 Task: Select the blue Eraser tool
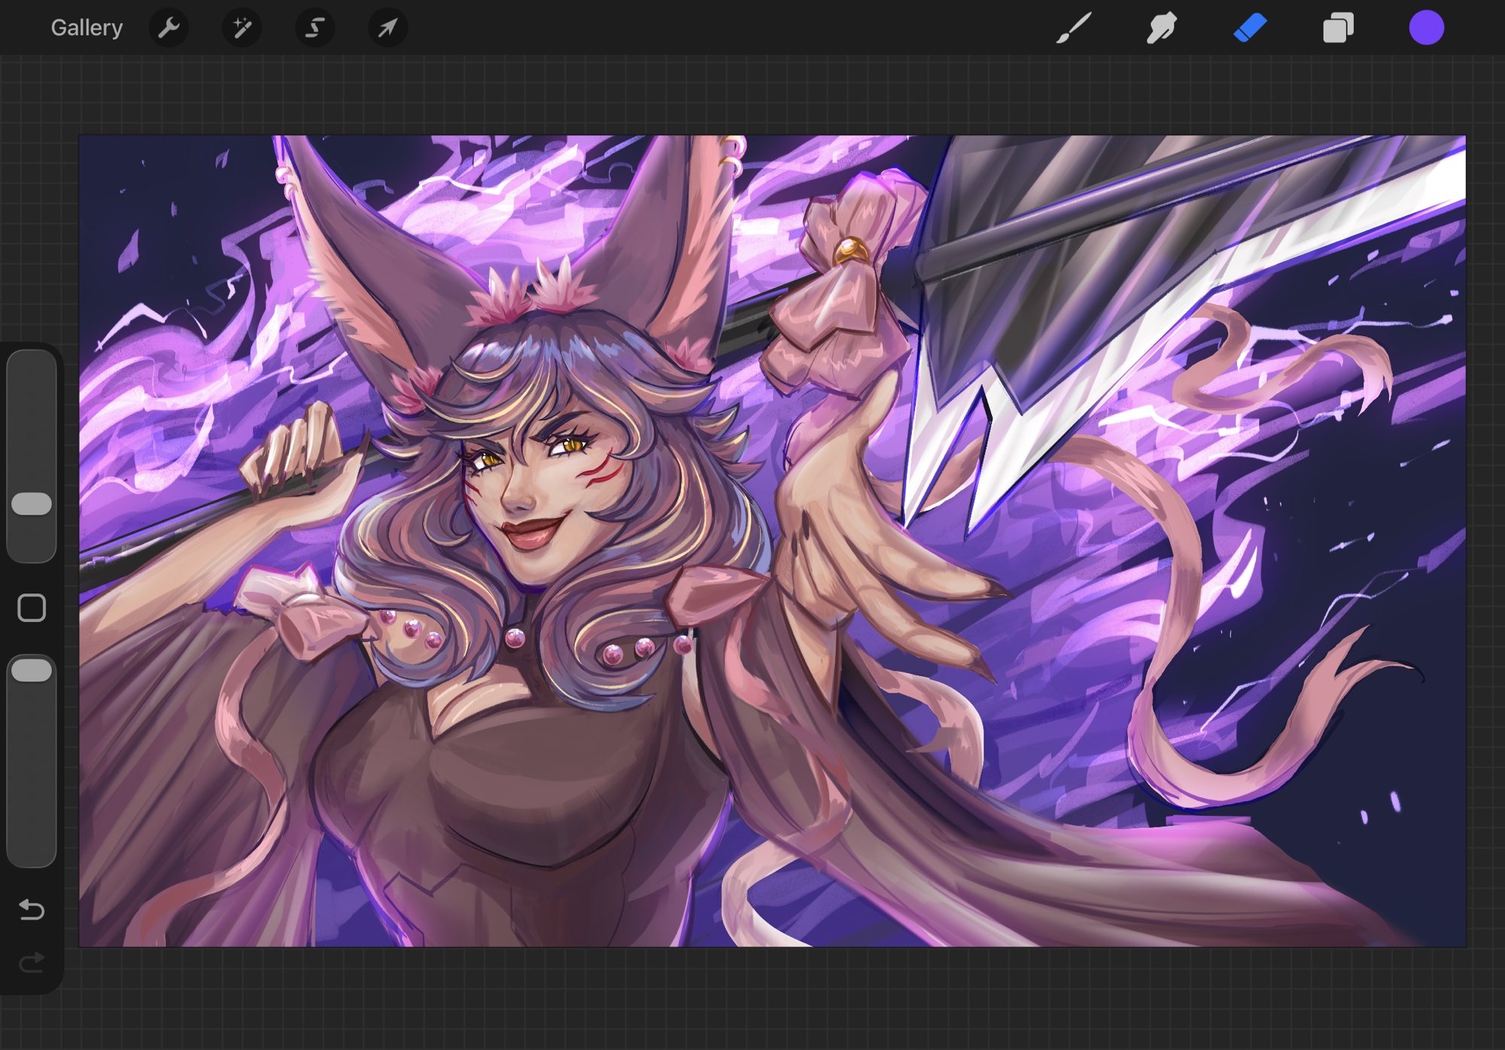(1250, 28)
